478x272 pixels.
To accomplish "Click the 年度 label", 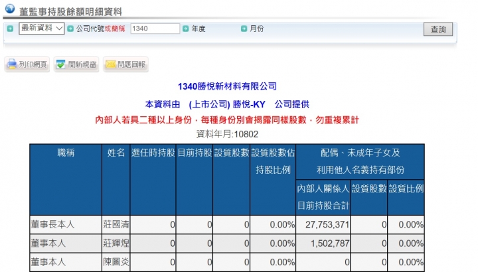I will click(199, 29).
